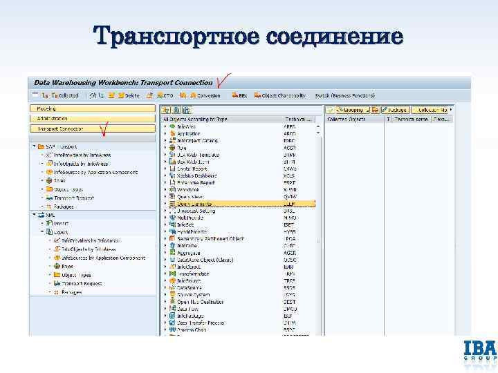This screenshot has height=373, width=498.
Task: Click the Enterprise Report icon
Action: tap(172, 182)
